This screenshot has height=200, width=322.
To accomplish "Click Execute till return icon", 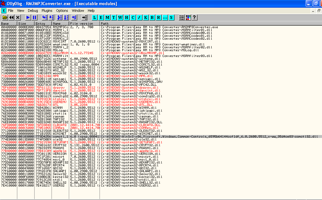I will (x=74, y=18).
